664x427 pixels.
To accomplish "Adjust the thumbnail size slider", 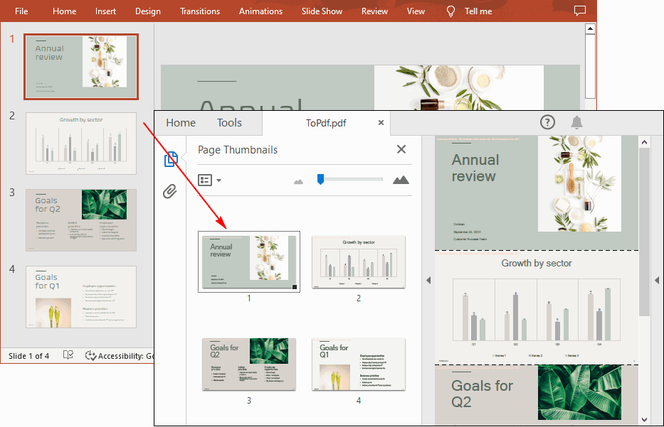I will [x=321, y=180].
